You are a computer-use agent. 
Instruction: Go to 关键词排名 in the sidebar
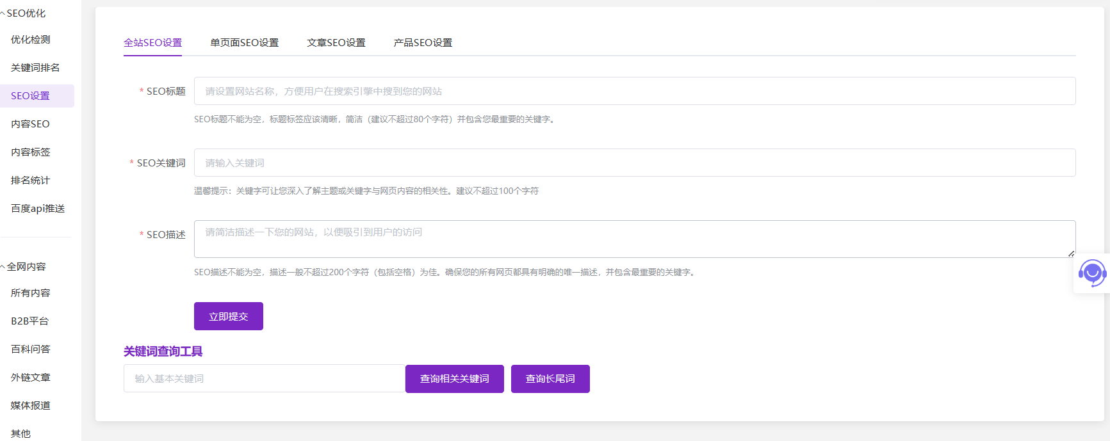click(35, 68)
